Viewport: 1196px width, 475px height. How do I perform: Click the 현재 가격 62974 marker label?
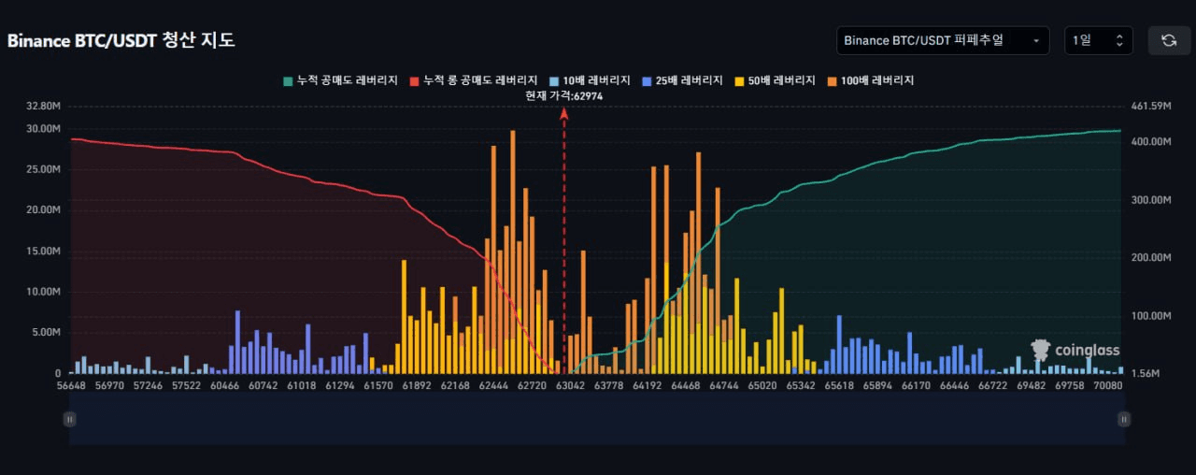(x=563, y=95)
